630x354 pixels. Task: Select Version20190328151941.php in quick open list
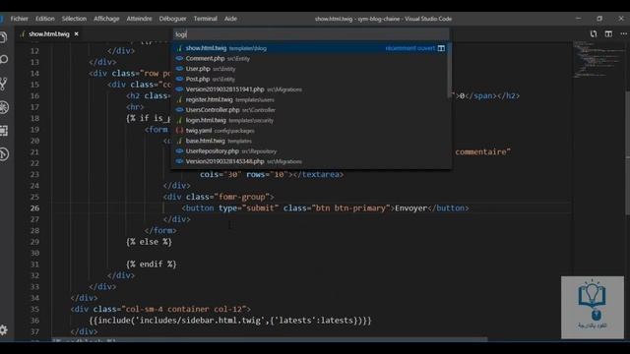click(x=309, y=89)
